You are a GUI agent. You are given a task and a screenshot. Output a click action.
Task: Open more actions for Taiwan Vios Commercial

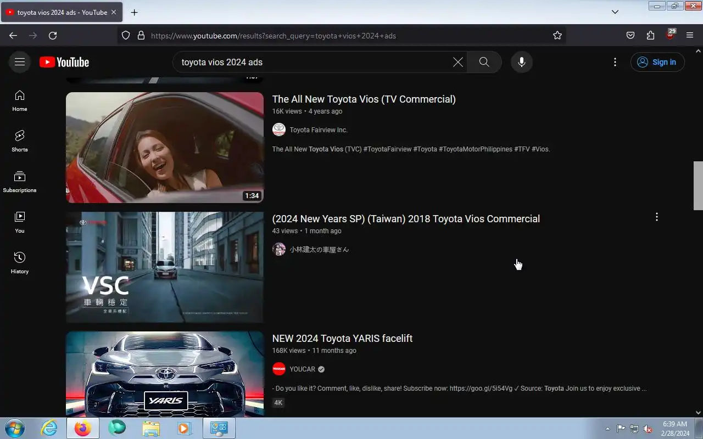coord(656,217)
